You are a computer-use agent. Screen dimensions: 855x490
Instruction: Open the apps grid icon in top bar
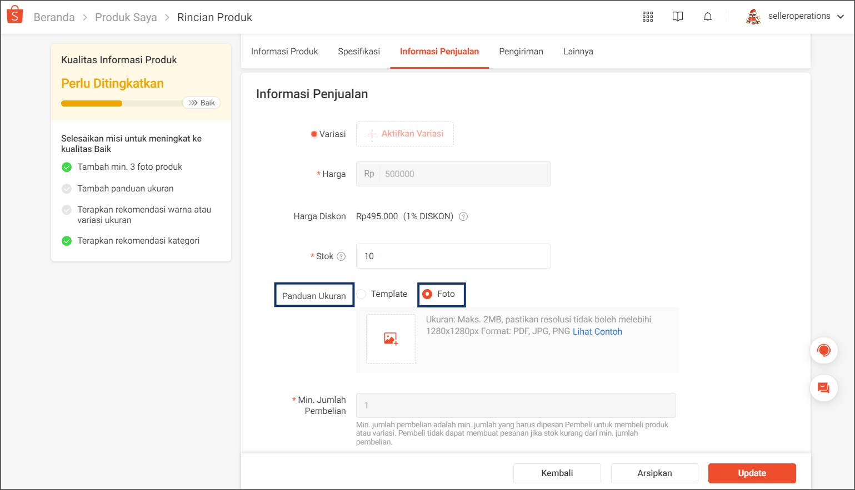[x=648, y=17]
